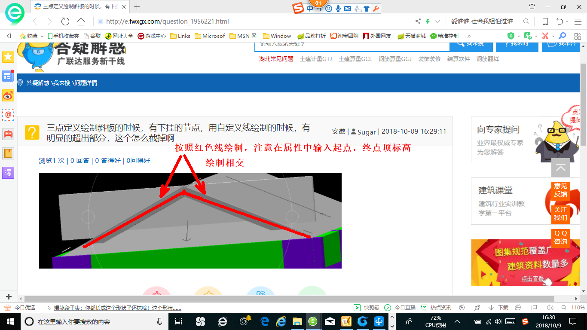Click the green lightning speed-mode icon

(x=428, y=21)
